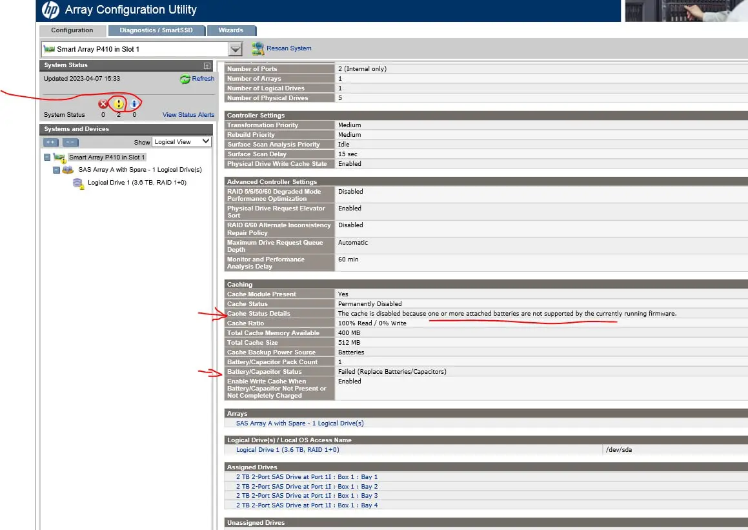Select Smart Array P410 in Slot 1 tree item
The width and height of the screenshot is (748, 530).
(x=106, y=158)
